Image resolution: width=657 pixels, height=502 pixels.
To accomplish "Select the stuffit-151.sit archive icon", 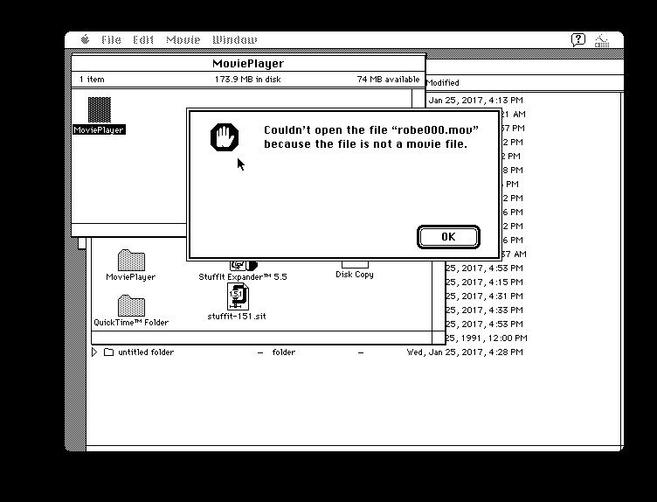I will [238, 296].
